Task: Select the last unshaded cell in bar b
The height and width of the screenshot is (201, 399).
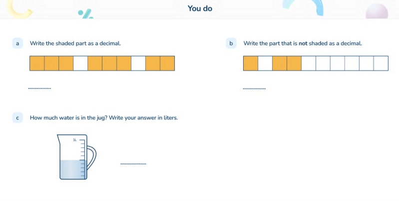Action: pyautogui.click(x=381, y=64)
